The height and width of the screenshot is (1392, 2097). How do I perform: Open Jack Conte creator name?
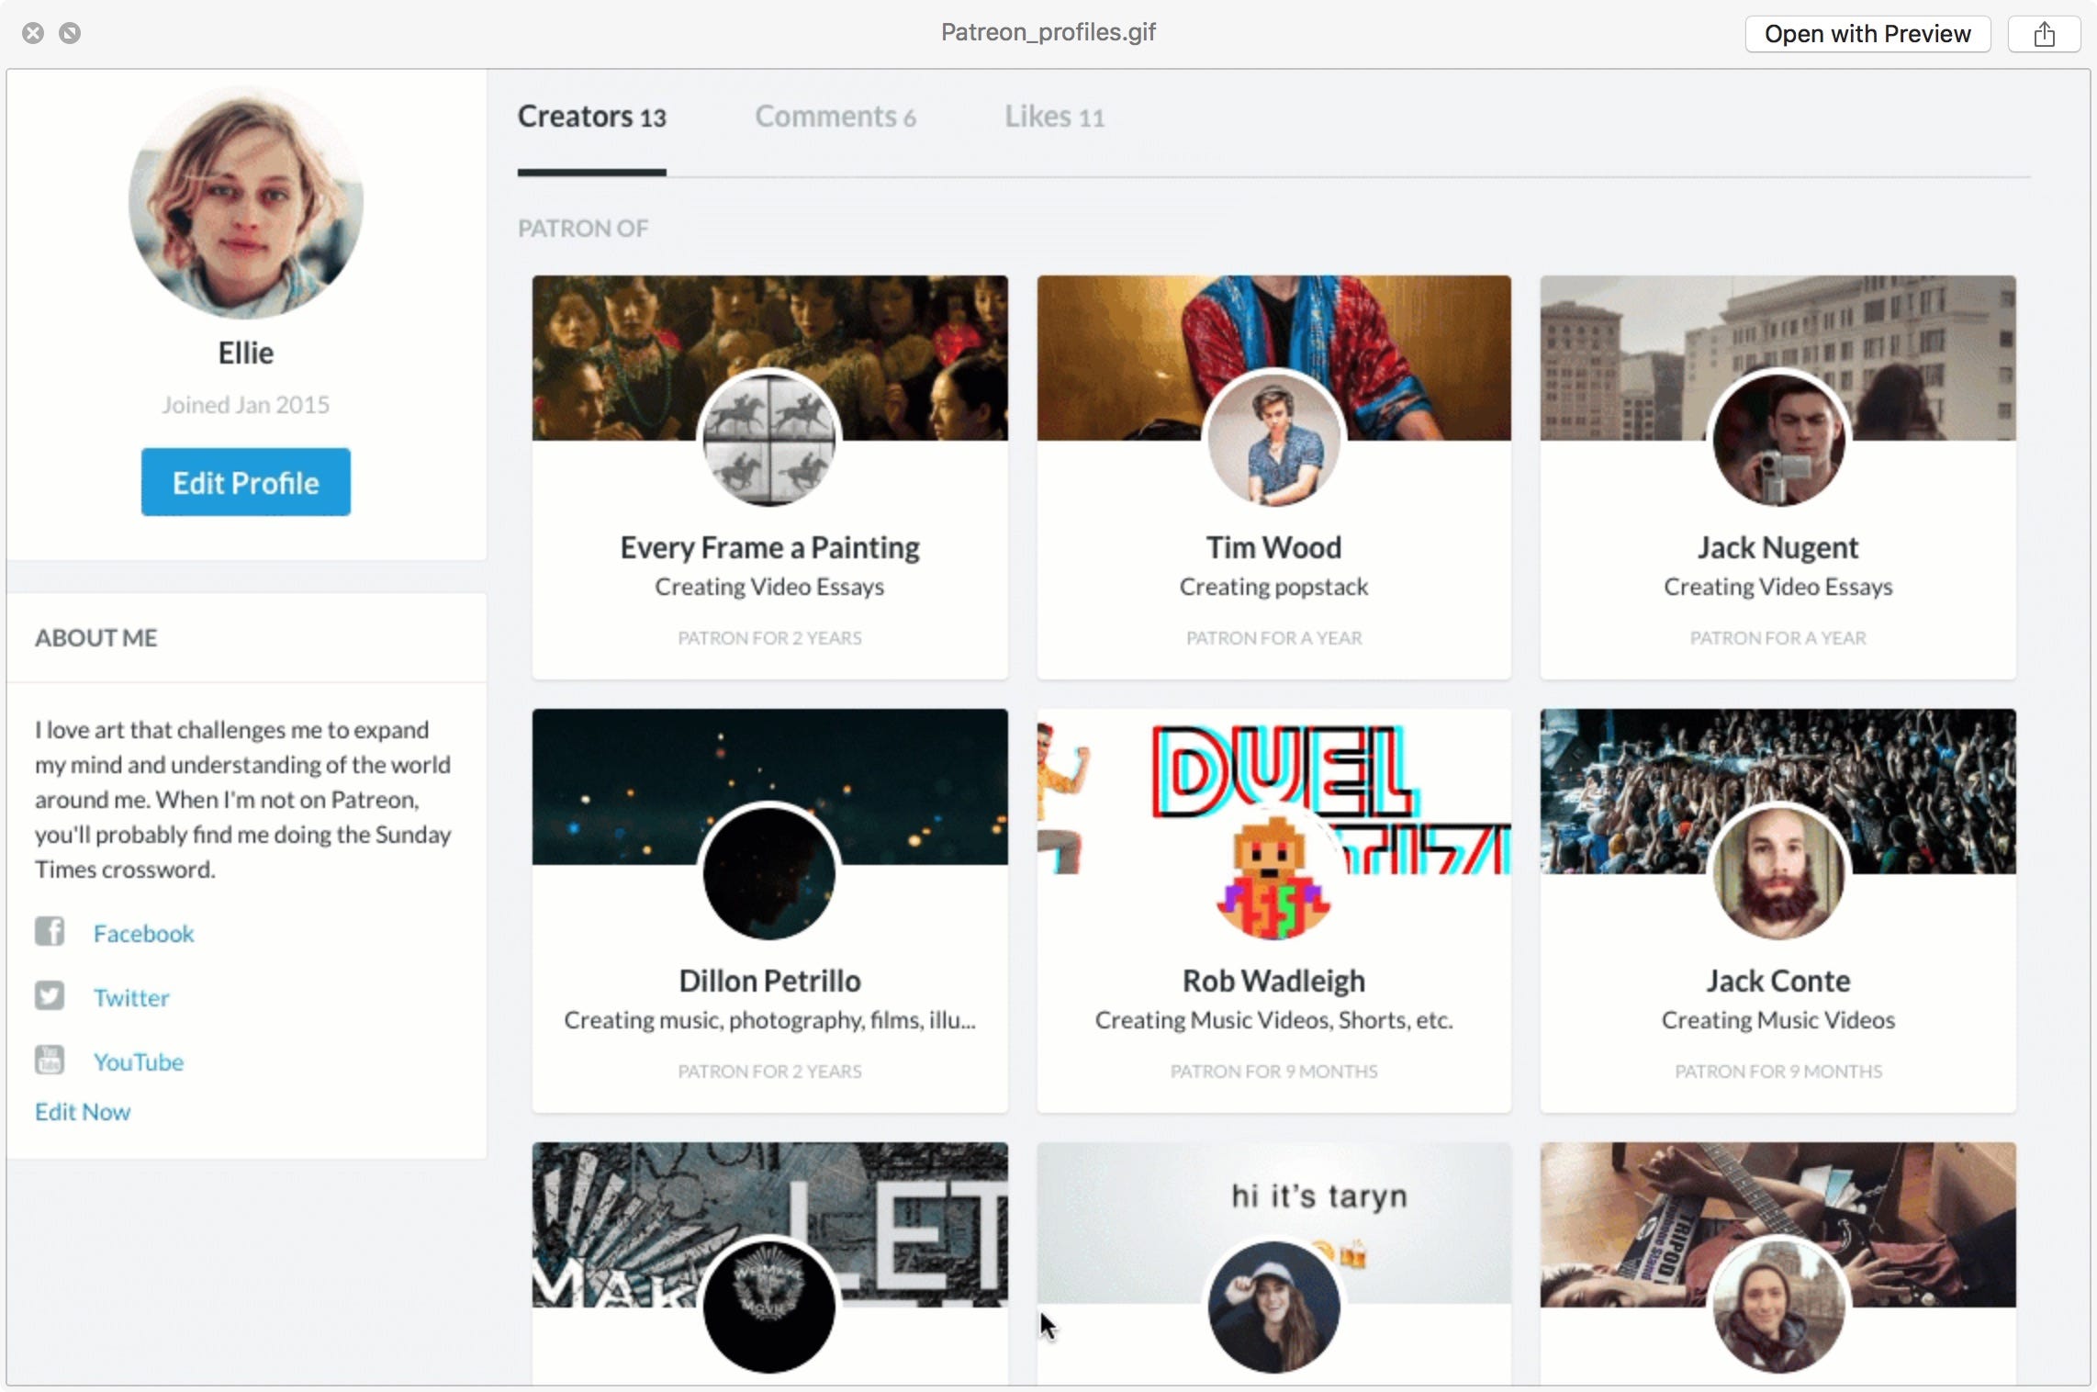coord(1778,981)
